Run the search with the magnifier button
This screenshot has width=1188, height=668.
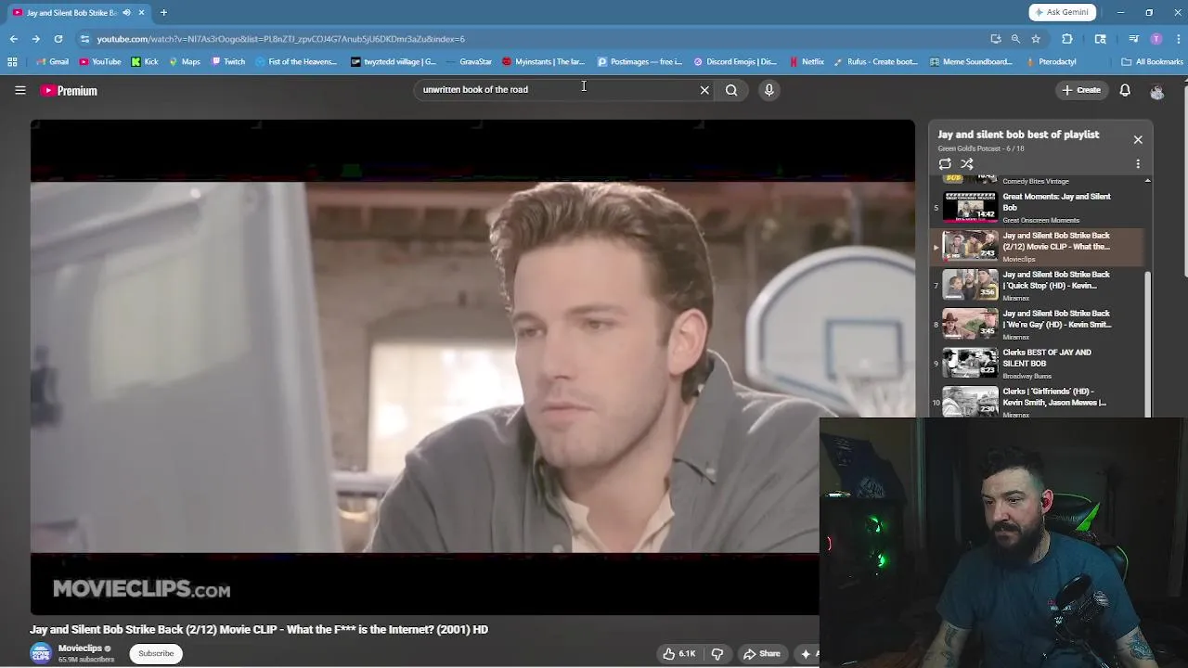(x=731, y=90)
